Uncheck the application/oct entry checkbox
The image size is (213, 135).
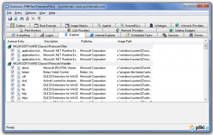pyautogui.click(x=13, y=50)
